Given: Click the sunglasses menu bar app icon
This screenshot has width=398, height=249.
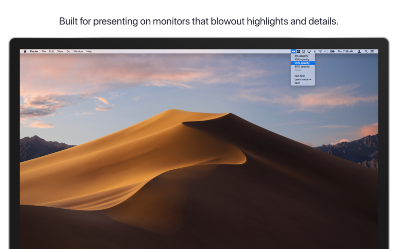Looking at the screenshot, I should pyautogui.click(x=294, y=51).
